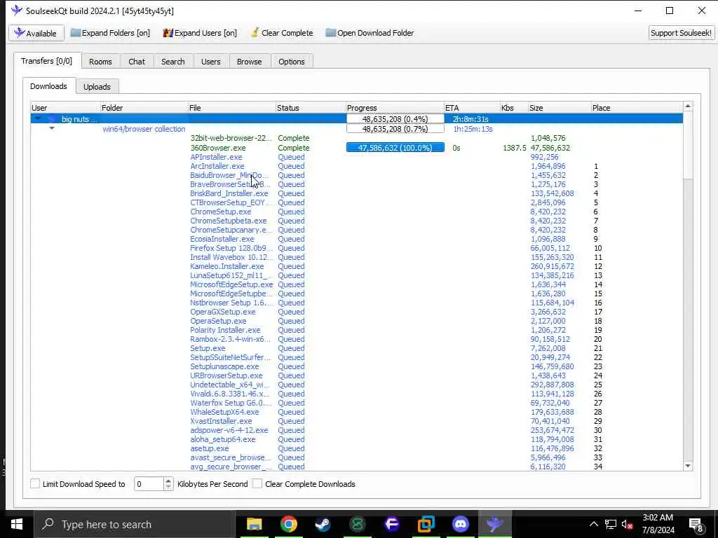The width and height of the screenshot is (718, 538).
Task: Click the Available status button
Action: click(x=36, y=33)
